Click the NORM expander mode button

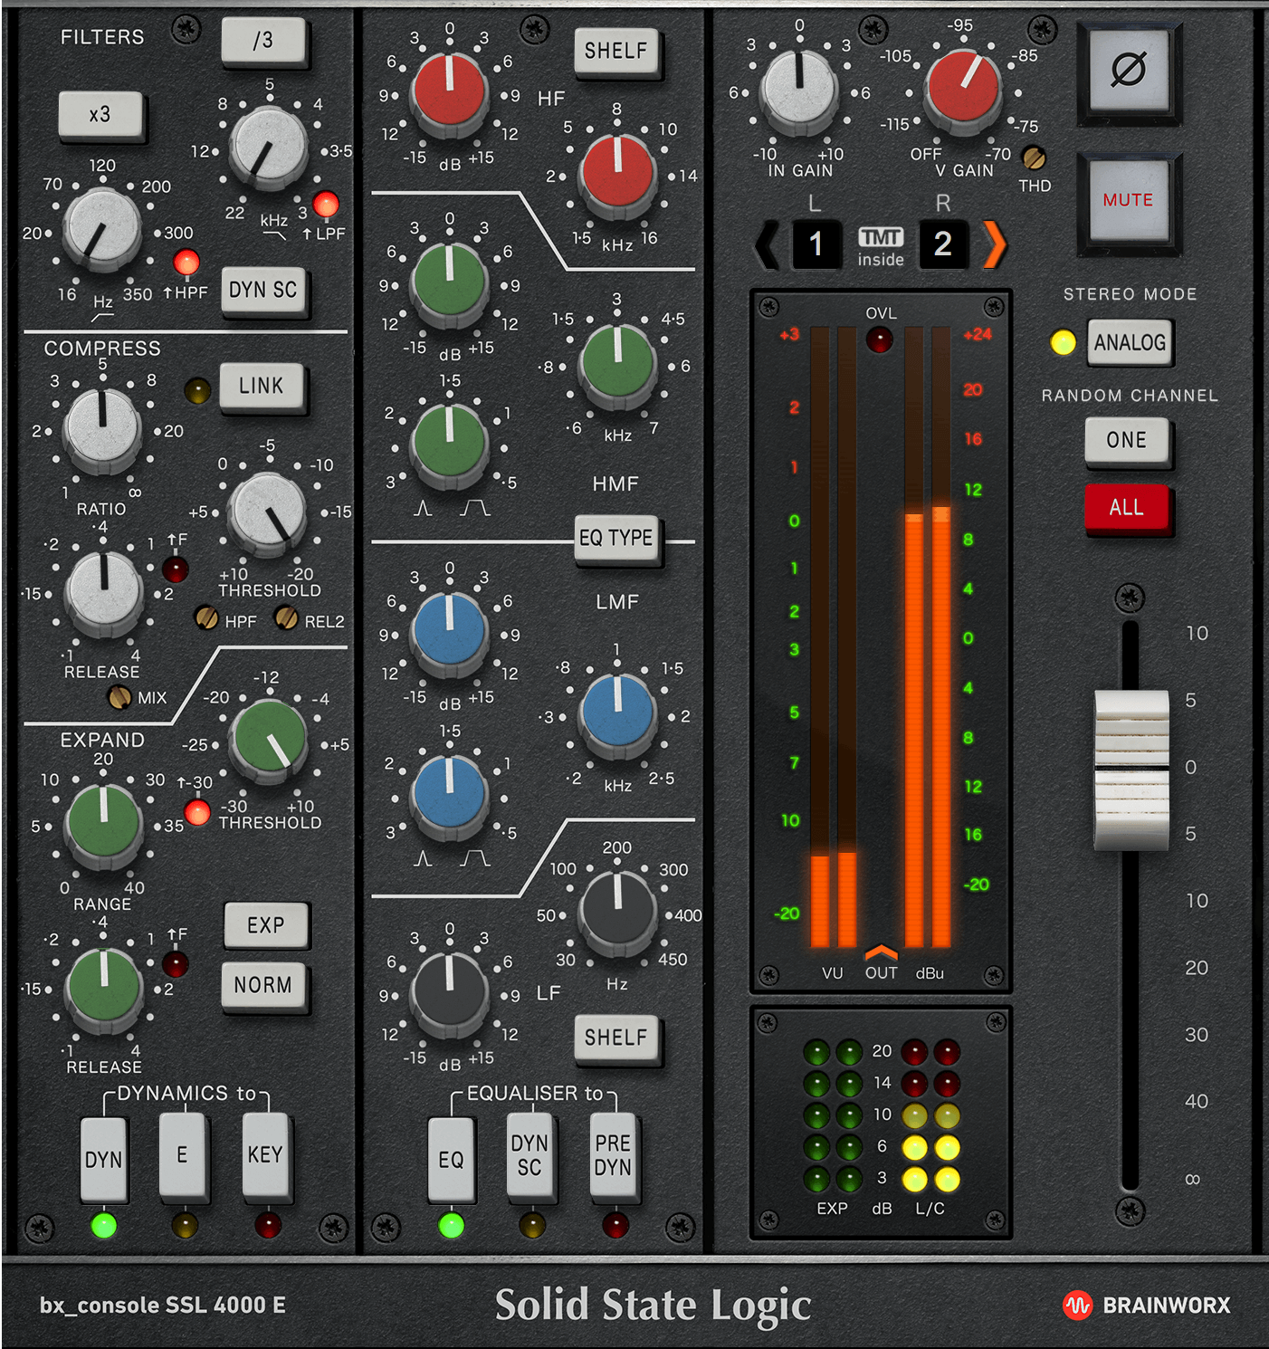264,985
